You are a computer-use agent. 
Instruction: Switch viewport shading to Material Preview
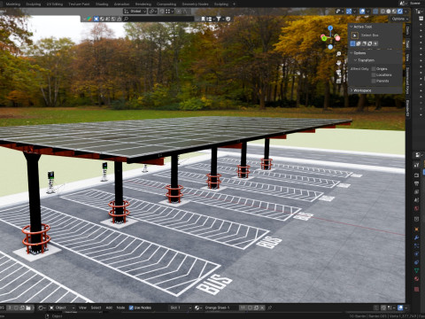[394, 12]
